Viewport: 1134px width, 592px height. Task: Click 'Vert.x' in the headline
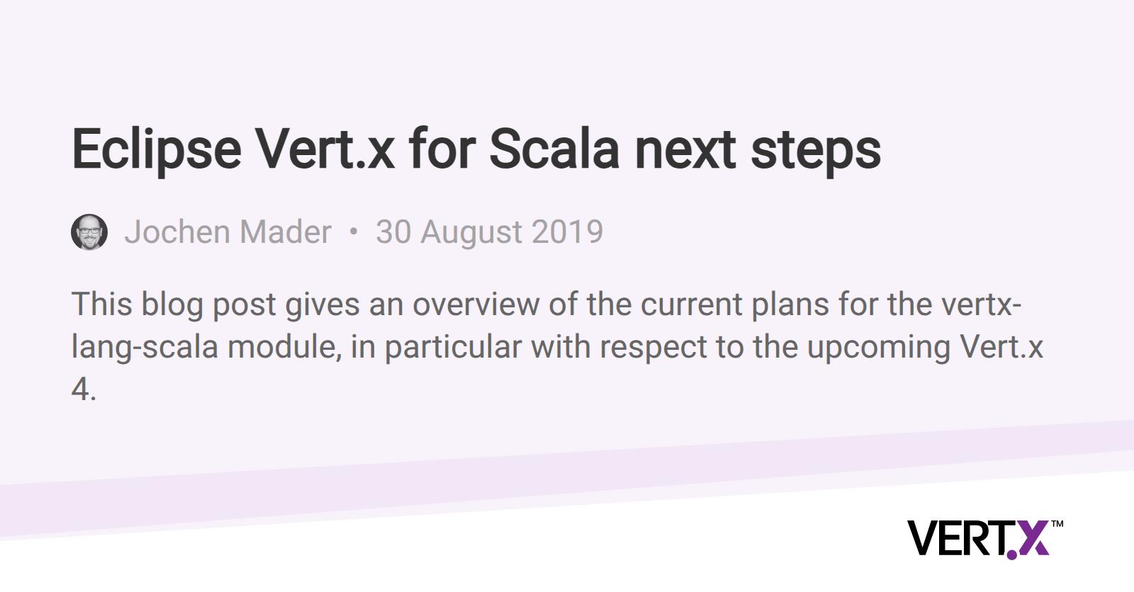pos(325,149)
